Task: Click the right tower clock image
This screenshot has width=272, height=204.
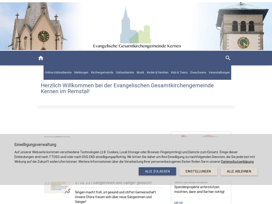Action: pos(243,42)
